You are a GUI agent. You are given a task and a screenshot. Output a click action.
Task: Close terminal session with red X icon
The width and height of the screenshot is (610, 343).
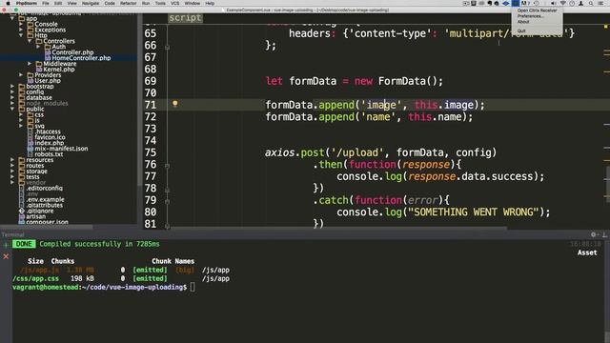6,256
